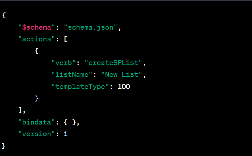Screen dimensions: 252x156
Task: Click the "bindata" key text
Action: click(37, 122)
